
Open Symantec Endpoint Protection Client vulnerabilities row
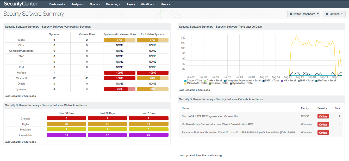pos(261,132)
